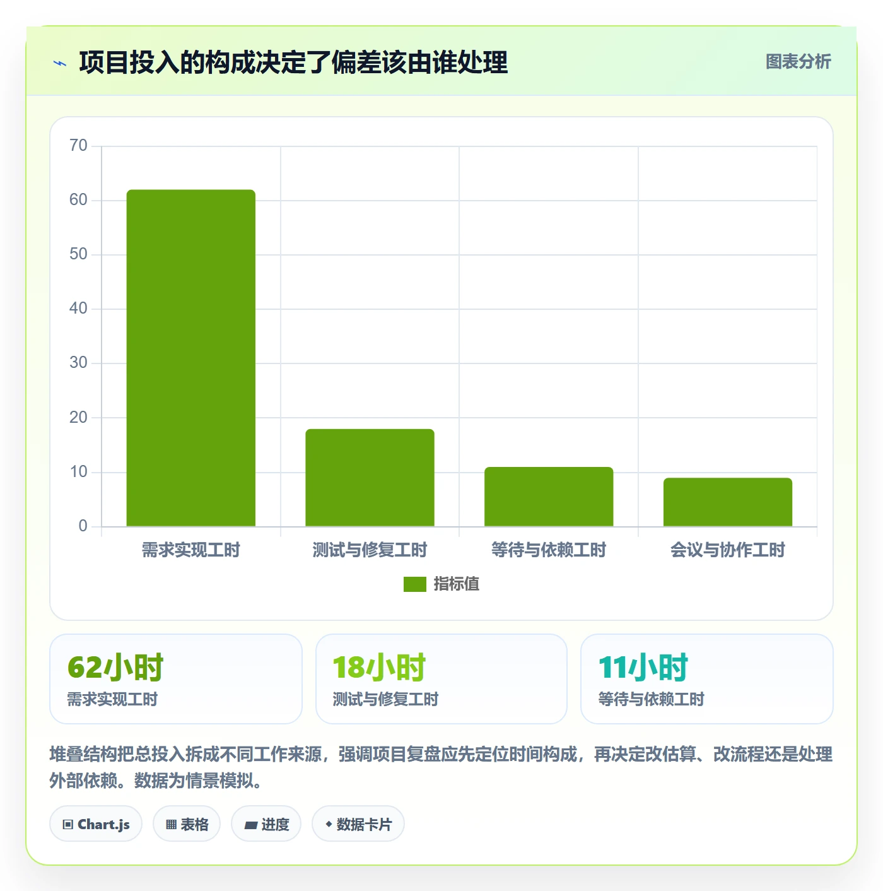Click the bar icon in 进度 chip
Image resolution: width=883 pixels, height=891 pixels.
250,825
